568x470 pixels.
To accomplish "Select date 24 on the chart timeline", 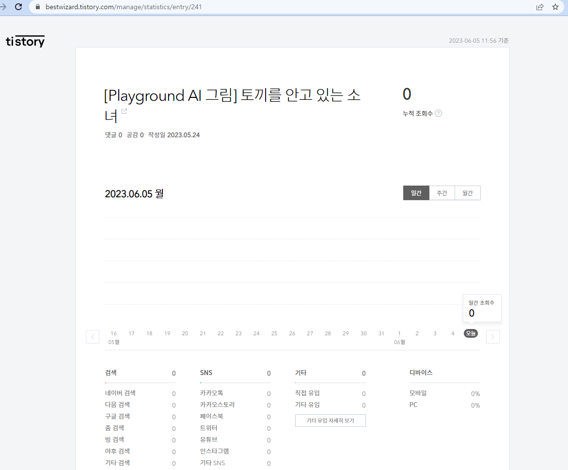I will 256,333.
